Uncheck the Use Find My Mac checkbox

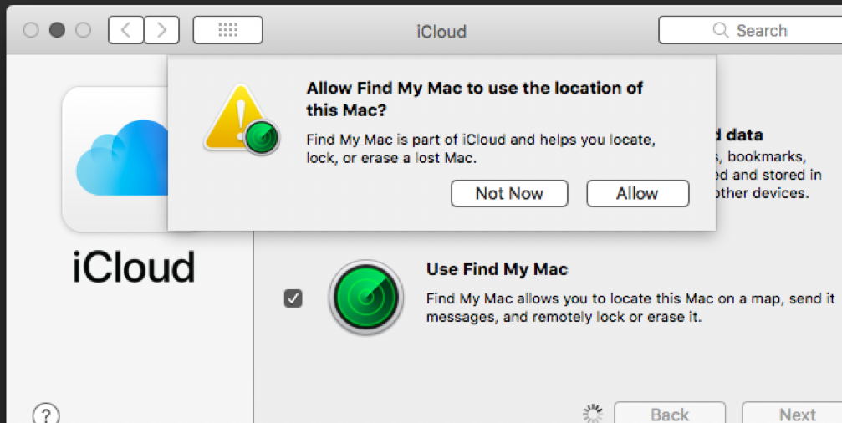click(x=293, y=298)
